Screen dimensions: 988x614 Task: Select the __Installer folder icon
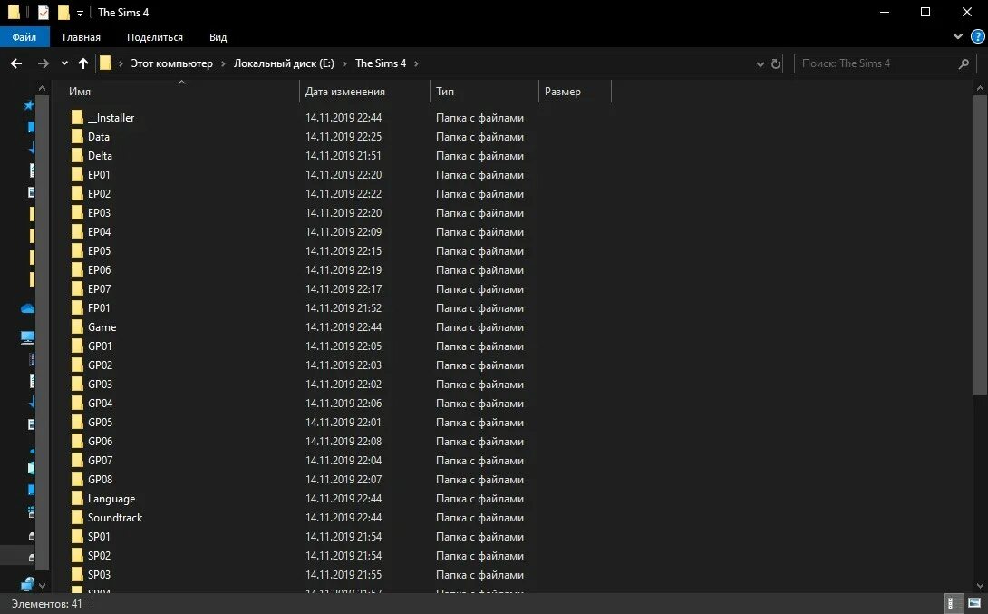click(x=77, y=117)
